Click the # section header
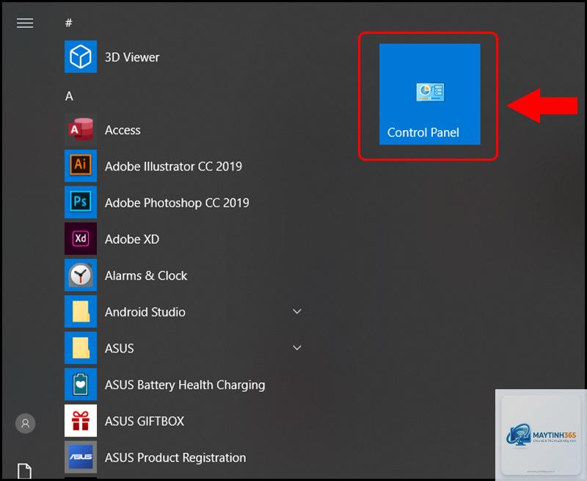Screen dimensions: 587x481 tap(68, 23)
